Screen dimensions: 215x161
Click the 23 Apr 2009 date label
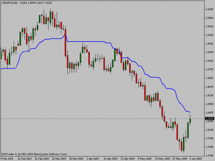[x=128, y=159]
